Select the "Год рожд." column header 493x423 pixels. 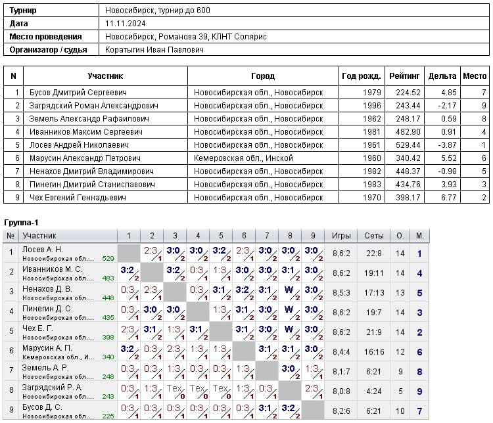click(362, 76)
